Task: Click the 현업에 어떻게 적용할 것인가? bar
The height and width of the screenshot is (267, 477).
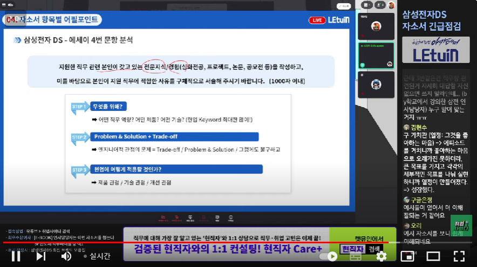Action: tap(176, 170)
